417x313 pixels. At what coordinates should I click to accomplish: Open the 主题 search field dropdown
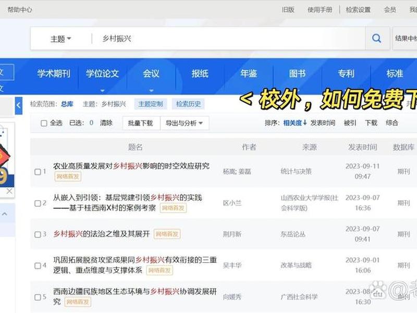[60, 39]
